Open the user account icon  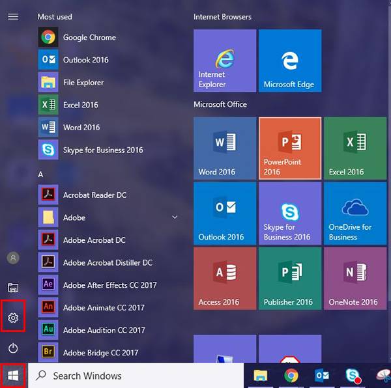click(x=13, y=258)
